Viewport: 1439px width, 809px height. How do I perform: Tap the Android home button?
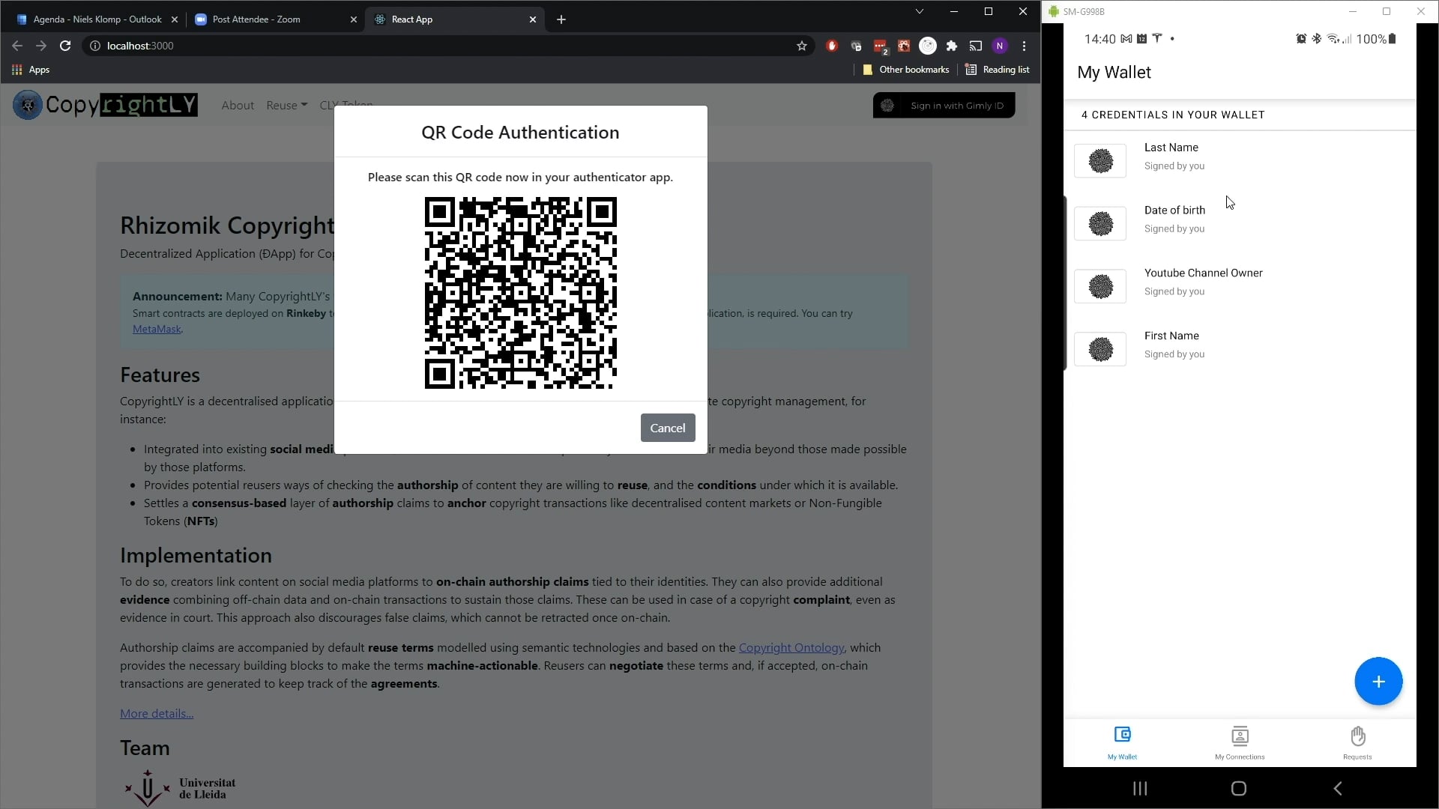(x=1239, y=788)
